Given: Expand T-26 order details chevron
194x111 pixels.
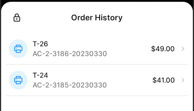Looking at the screenshot, I should click(x=183, y=49).
